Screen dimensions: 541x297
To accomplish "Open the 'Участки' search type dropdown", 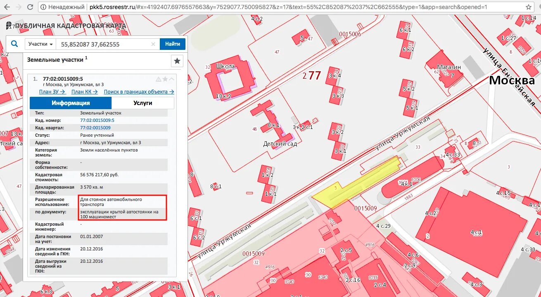I will coord(40,44).
